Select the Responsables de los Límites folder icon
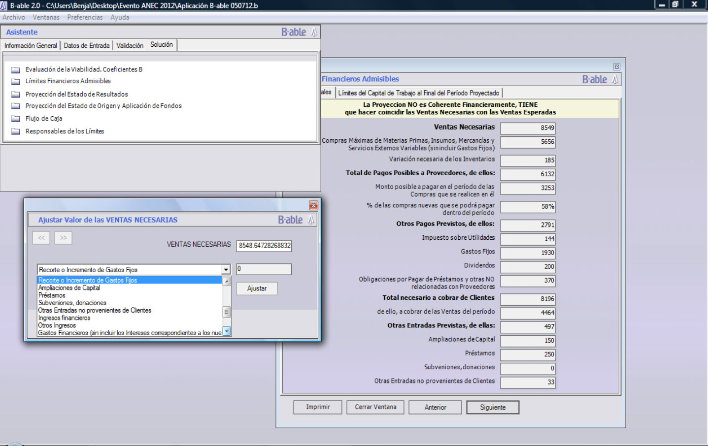This screenshot has width=708, height=446. [16, 131]
